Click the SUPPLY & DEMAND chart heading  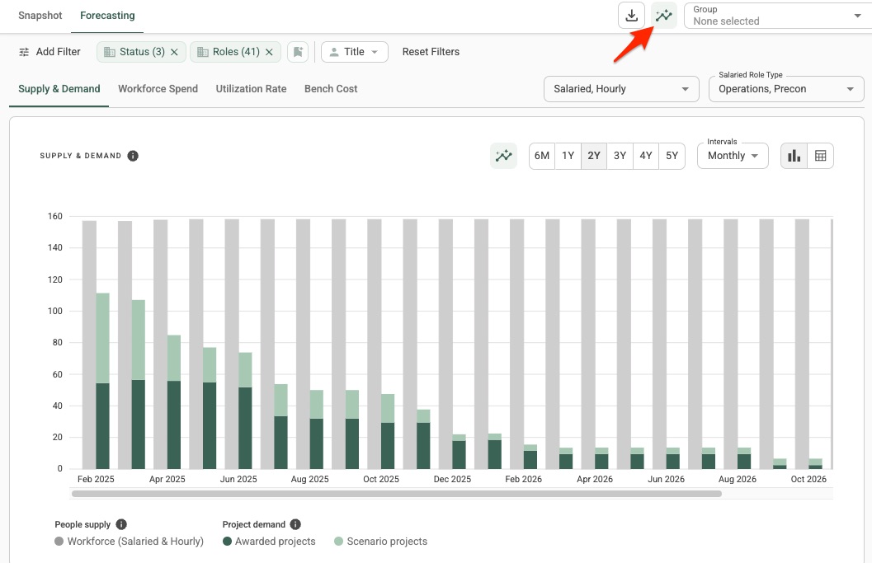point(81,156)
